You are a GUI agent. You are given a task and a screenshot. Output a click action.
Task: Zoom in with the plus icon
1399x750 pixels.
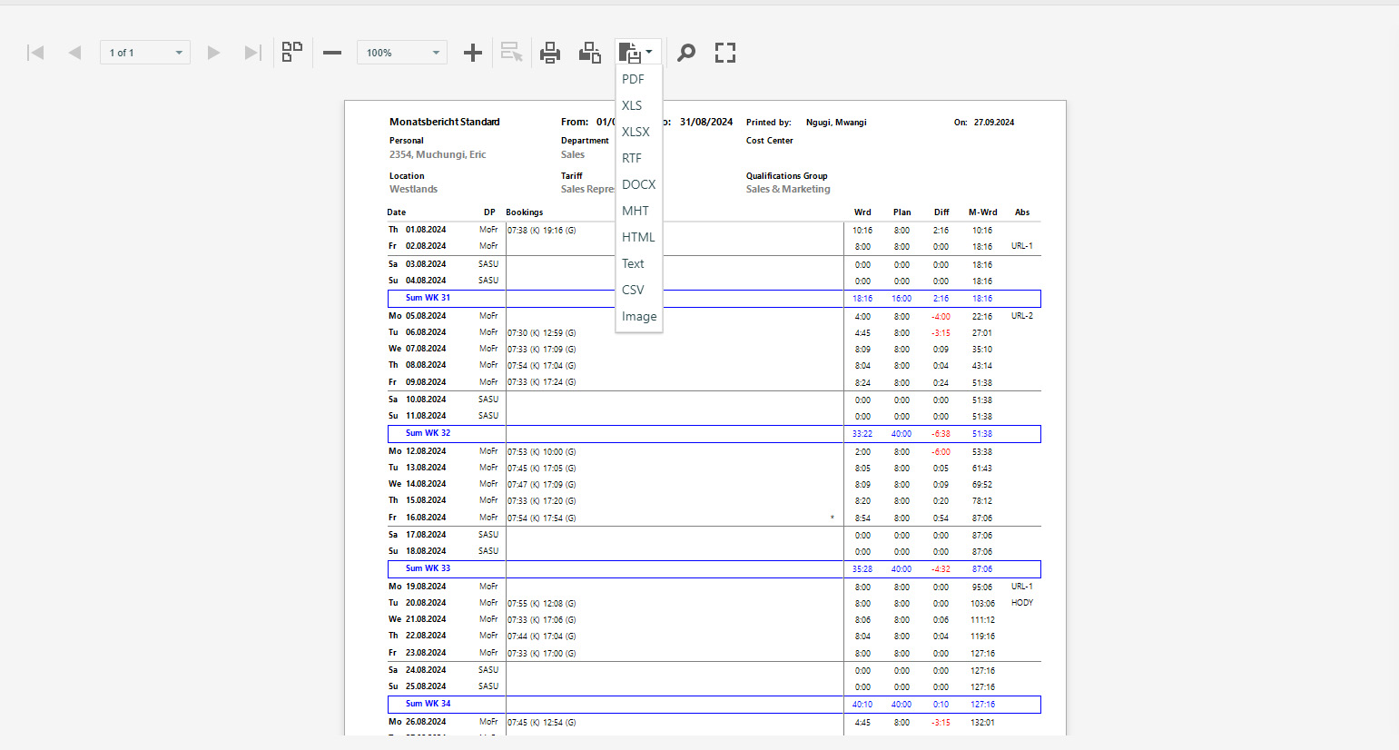coord(473,53)
